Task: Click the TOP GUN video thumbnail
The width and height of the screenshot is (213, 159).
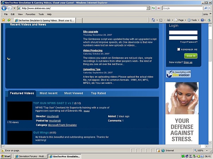Action: (x=20, y=111)
